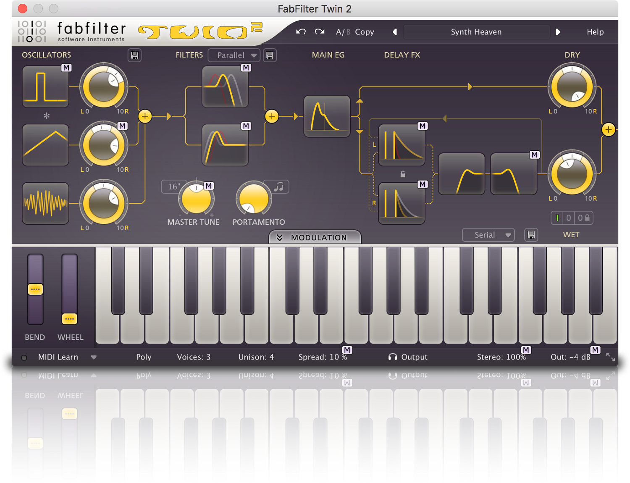
Task: Click the filter mixer plus node
Action: [272, 116]
